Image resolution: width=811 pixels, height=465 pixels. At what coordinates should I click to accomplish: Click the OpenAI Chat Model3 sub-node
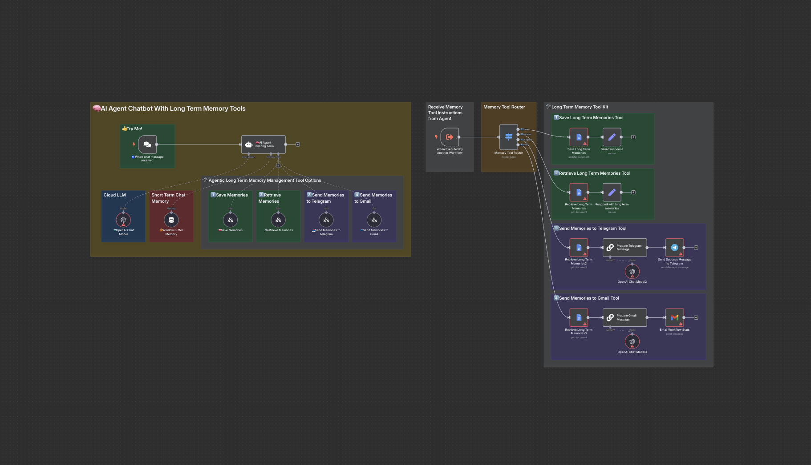click(x=632, y=341)
